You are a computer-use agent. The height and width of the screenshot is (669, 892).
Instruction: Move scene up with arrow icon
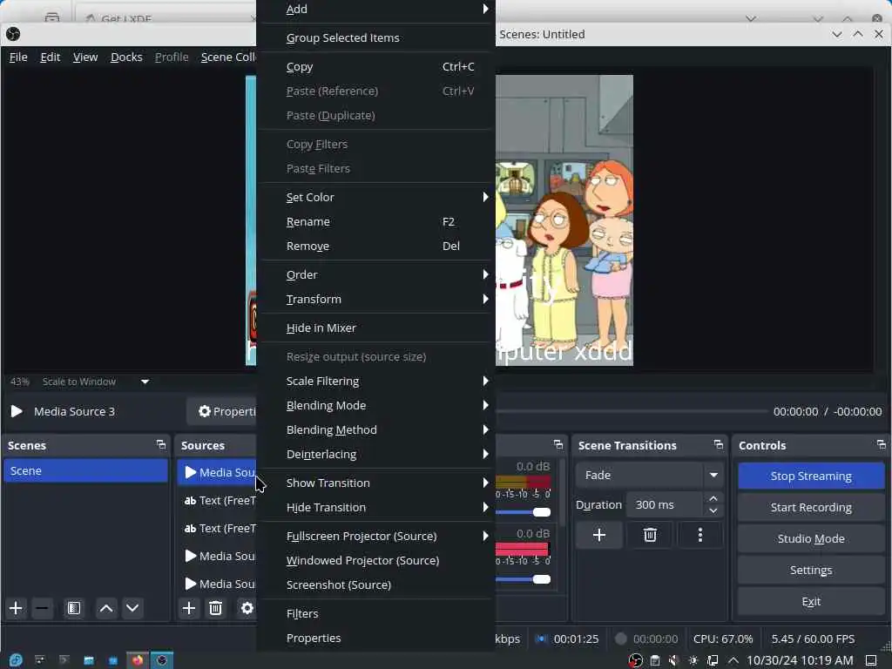105,608
